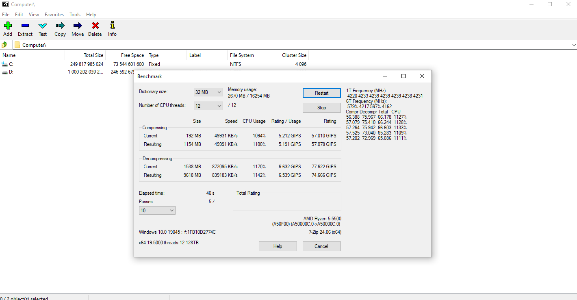Click total size 249 817 985 024
This screenshot has width=577, height=300.
click(x=87, y=64)
